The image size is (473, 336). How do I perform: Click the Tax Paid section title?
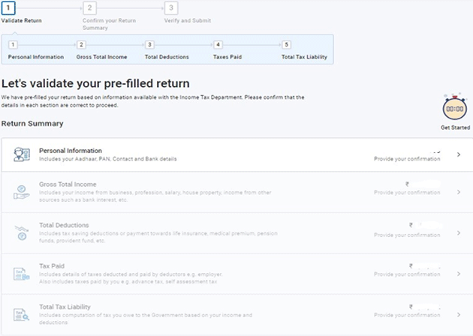click(51, 265)
